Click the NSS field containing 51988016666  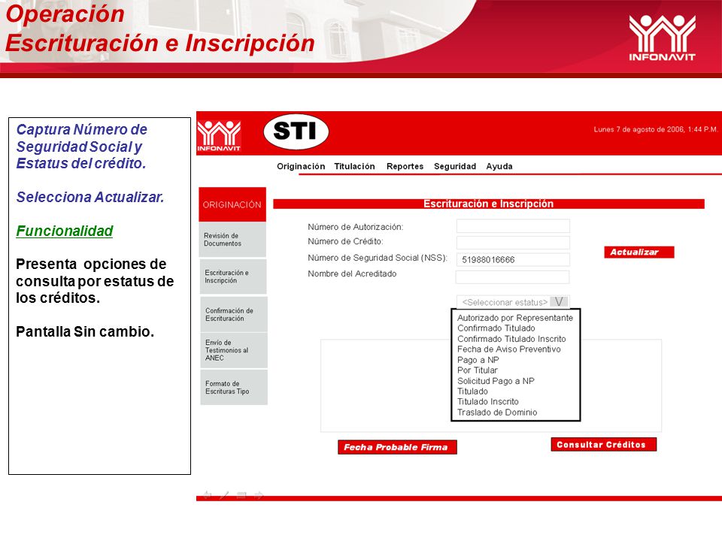click(x=513, y=259)
